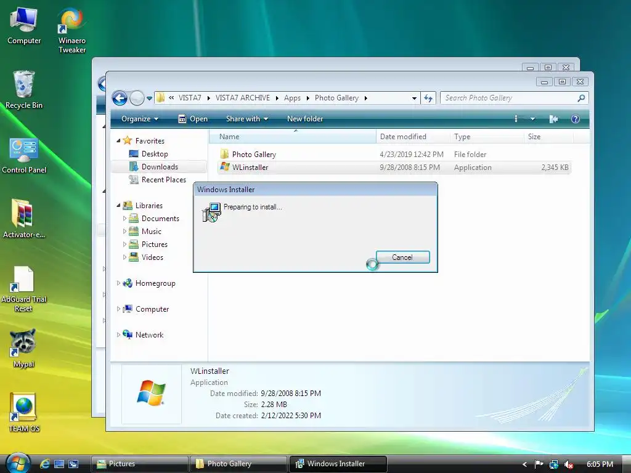Click Open in the Explorer toolbar
Viewport: 631px width, 473px height.
tap(193, 119)
